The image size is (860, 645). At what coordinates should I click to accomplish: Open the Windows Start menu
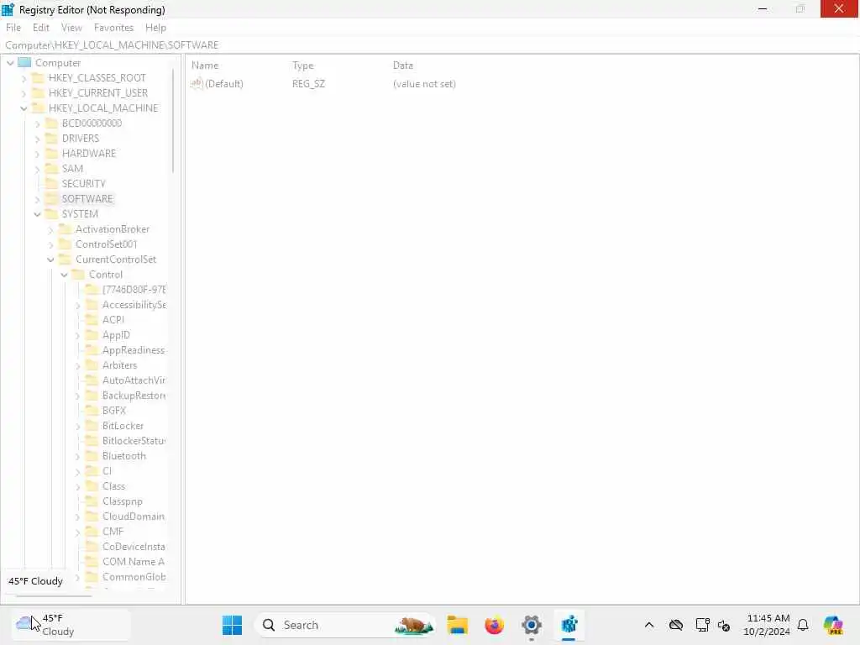click(232, 625)
